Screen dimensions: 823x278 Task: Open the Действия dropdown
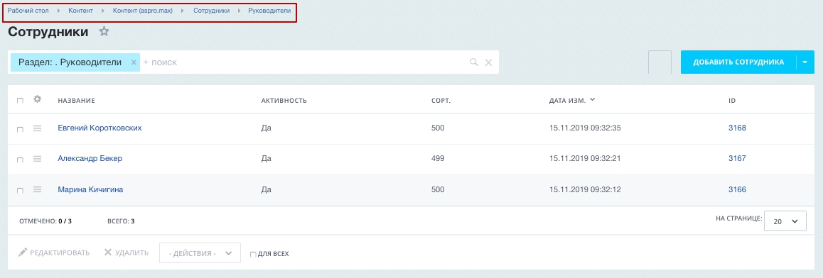[x=200, y=253]
